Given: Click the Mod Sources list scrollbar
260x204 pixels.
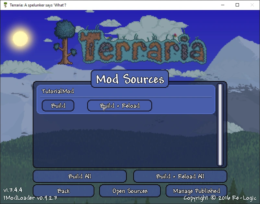Looking at the screenshot, I should [220, 125].
